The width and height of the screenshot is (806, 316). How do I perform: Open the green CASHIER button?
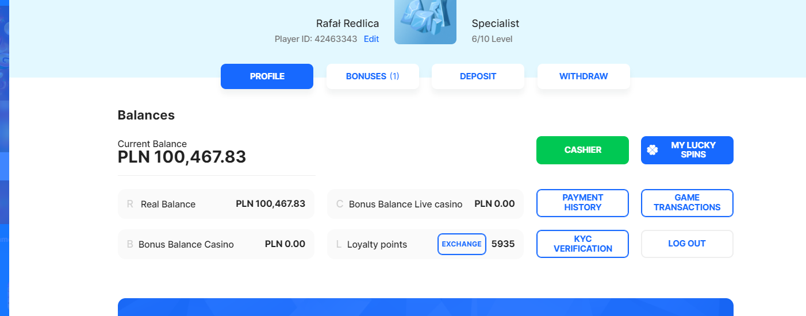(582, 150)
